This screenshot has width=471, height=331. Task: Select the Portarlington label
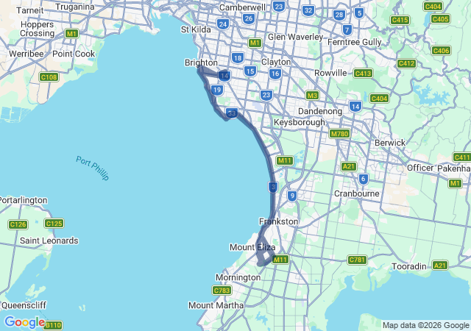(24, 200)
